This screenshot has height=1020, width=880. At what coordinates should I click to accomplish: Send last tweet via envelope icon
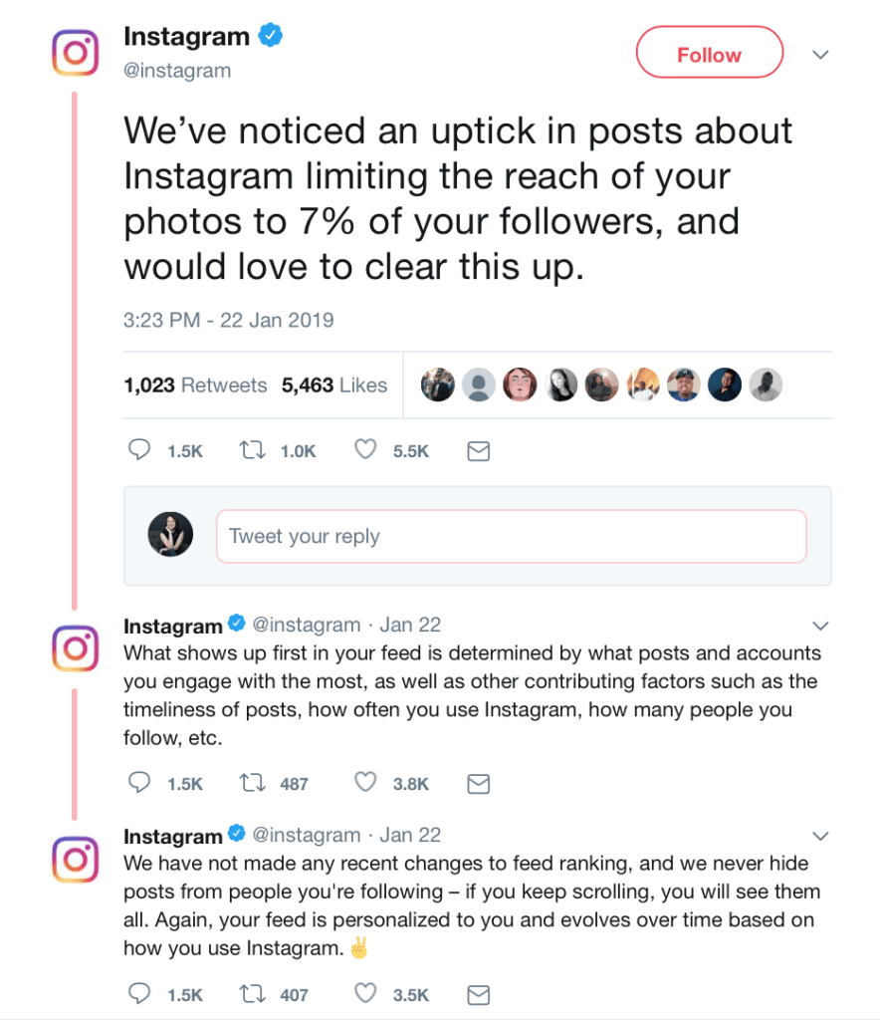tap(479, 995)
